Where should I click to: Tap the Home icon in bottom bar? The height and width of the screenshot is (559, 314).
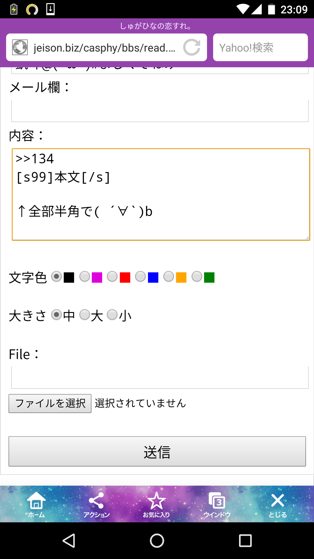pyautogui.click(x=36, y=504)
